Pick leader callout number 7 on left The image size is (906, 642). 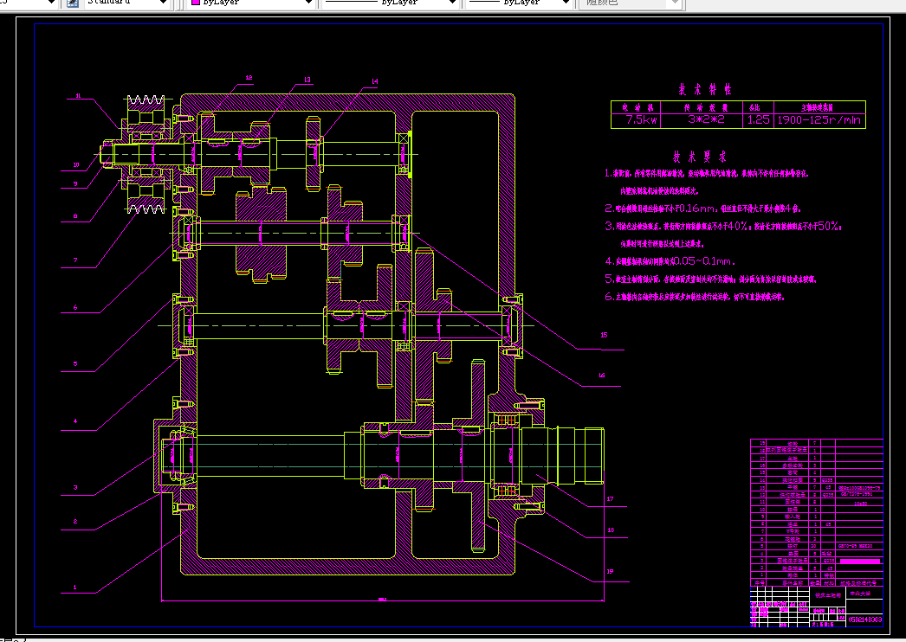(75, 260)
